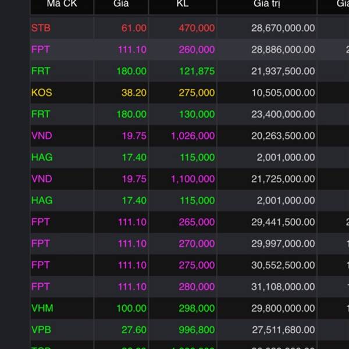Open the KOS ticker symbol
This screenshot has width=349, height=349.
coord(41,92)
